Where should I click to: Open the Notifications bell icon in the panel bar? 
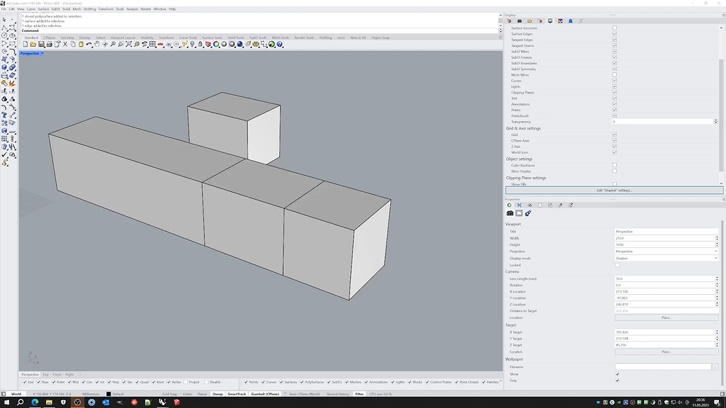(570, 21)
